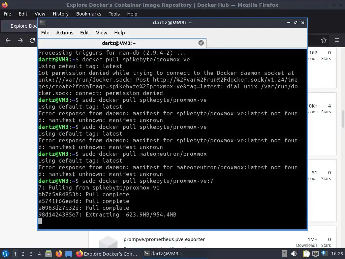Open the prompve/prometheus-pve-exporter repository link
Screen dimensions: 345x259
click(164, 239)
